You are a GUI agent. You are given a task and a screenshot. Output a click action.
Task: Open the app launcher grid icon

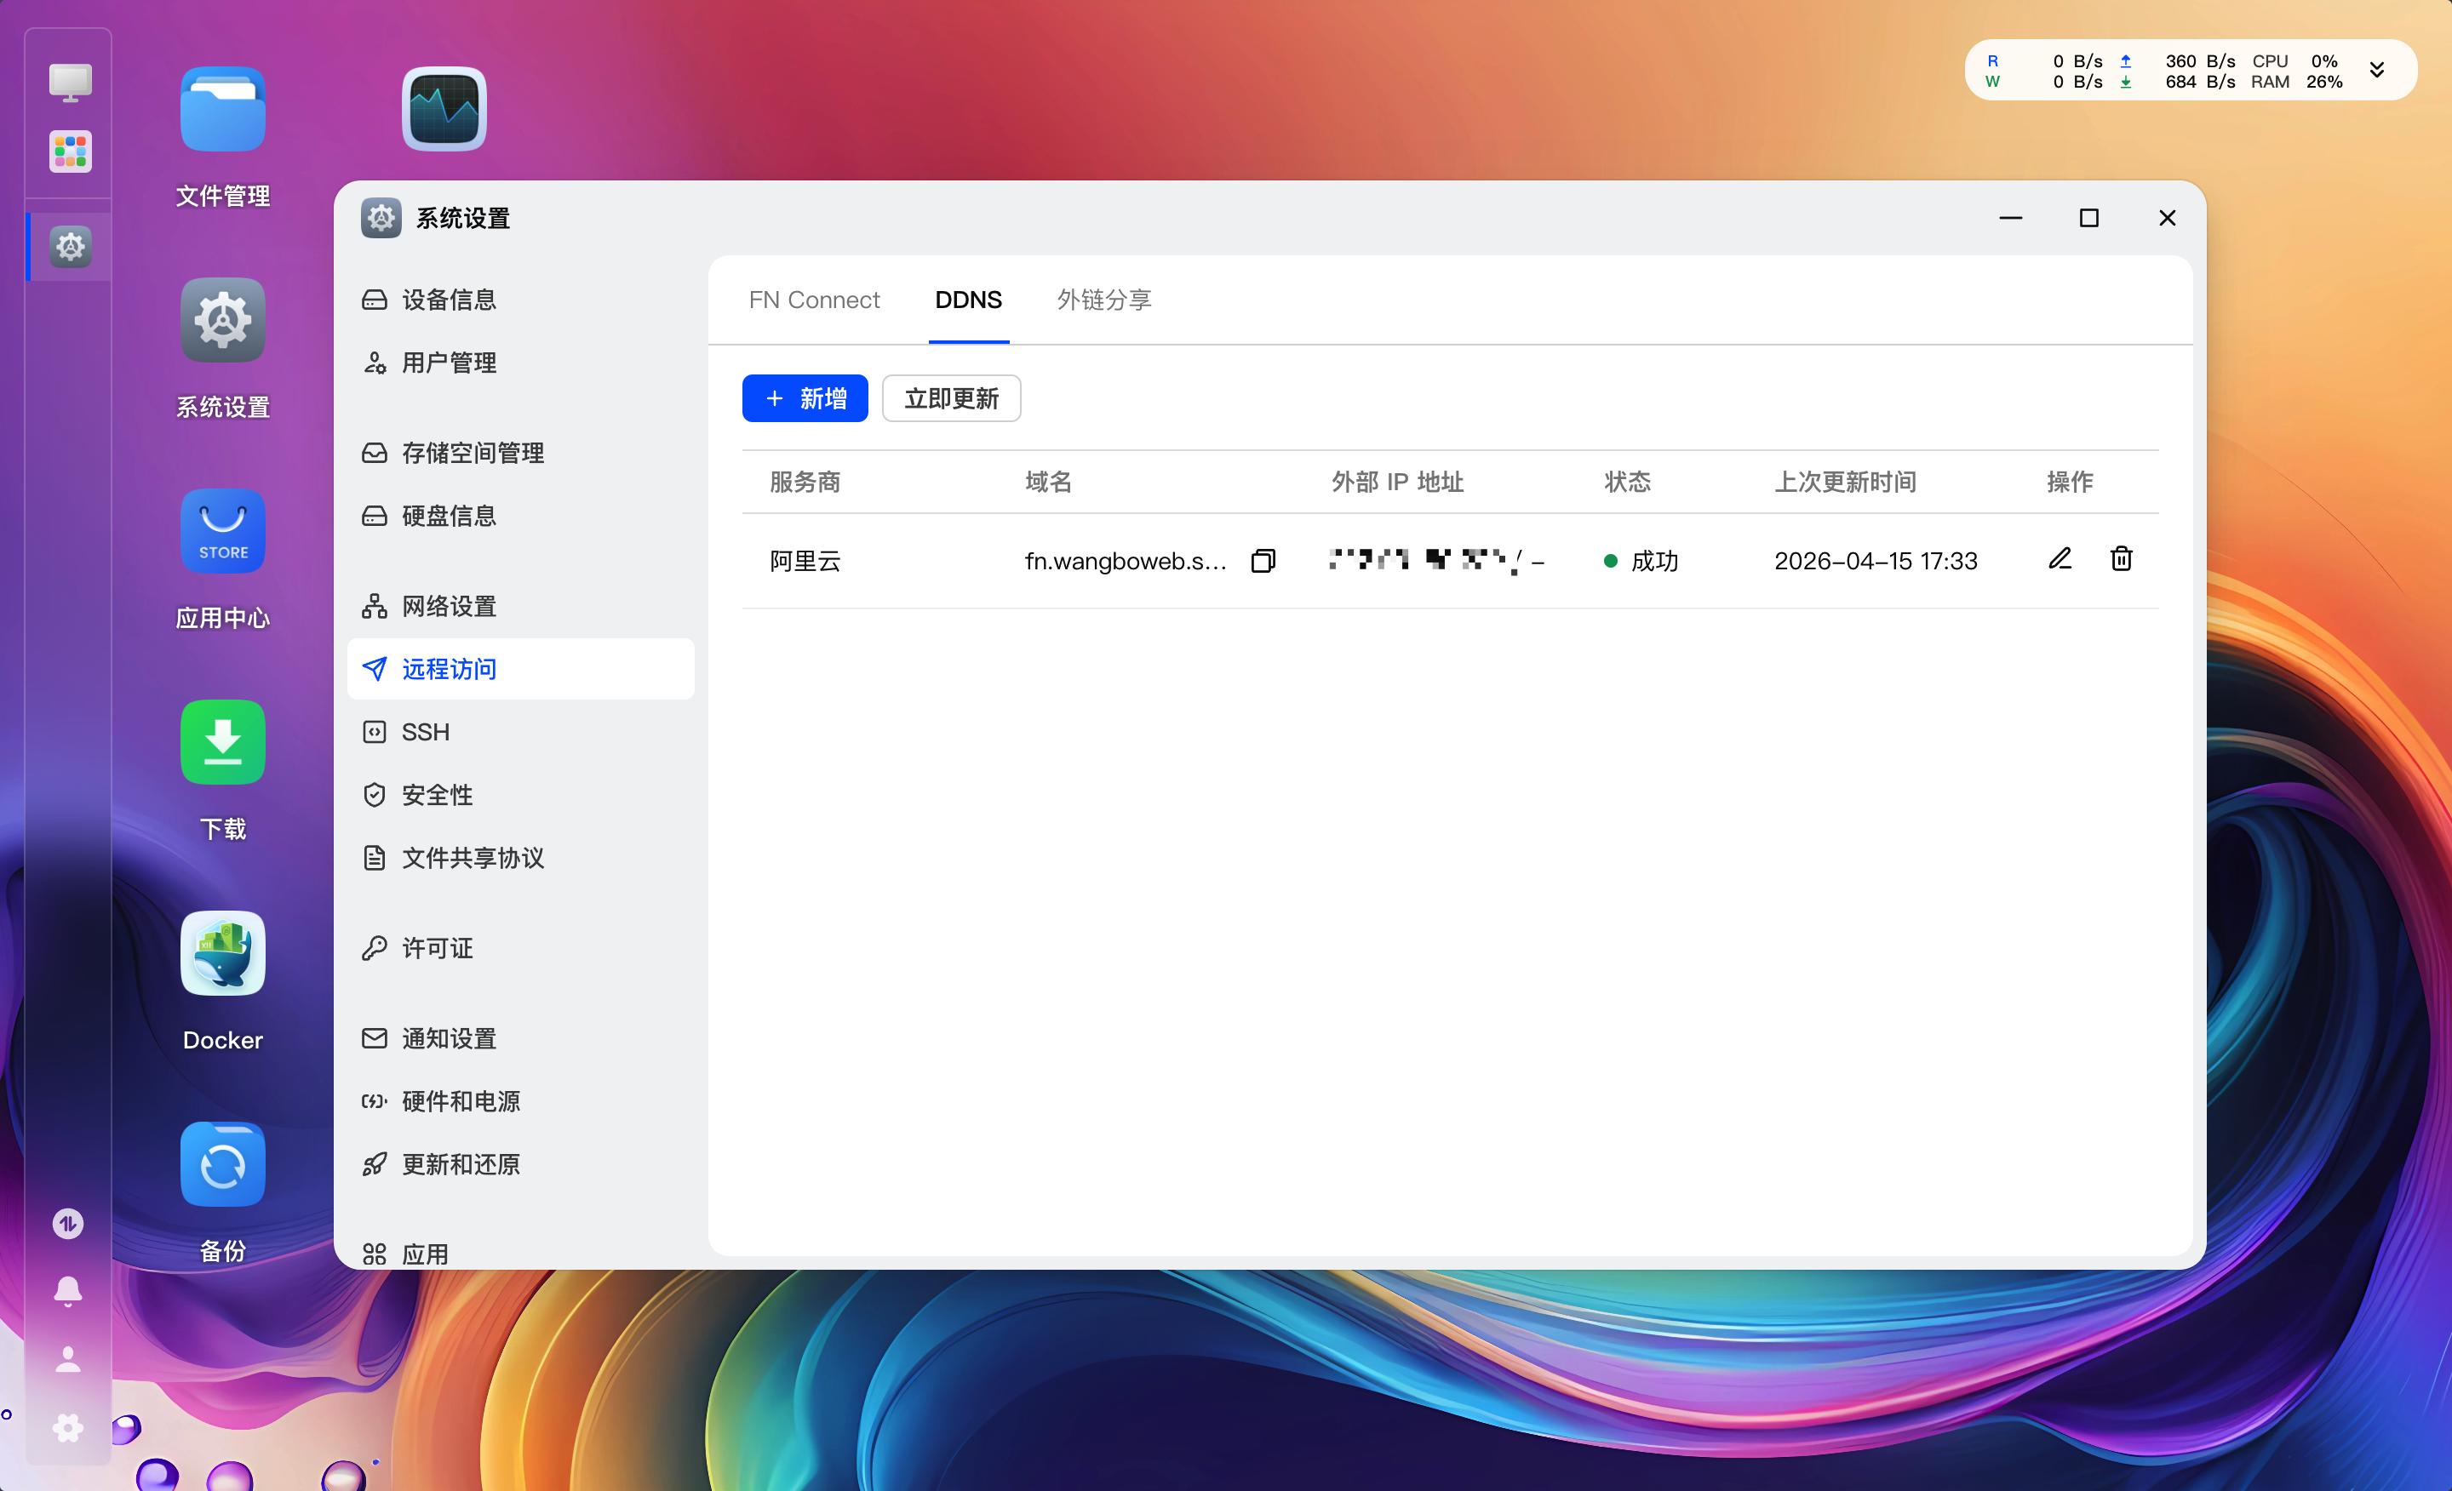pyautogui.click(x=70, y=152)
